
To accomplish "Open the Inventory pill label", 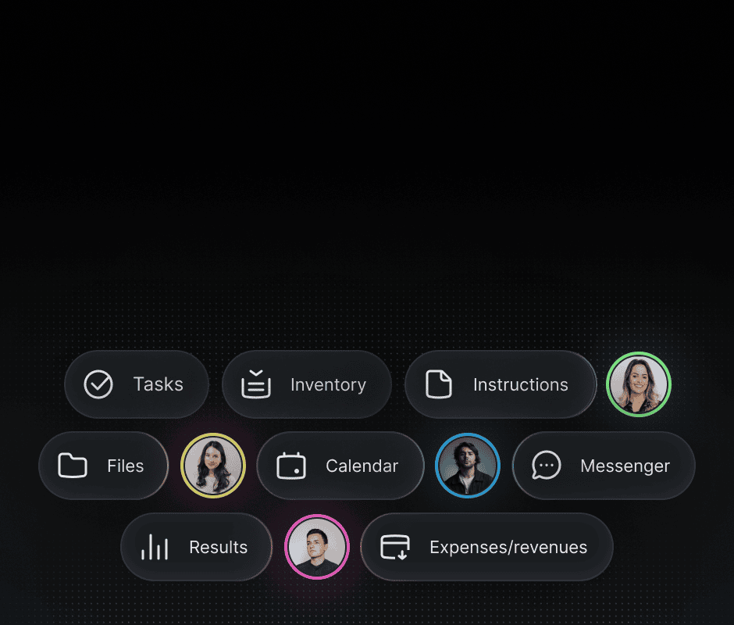I will [x=328, y=384].
